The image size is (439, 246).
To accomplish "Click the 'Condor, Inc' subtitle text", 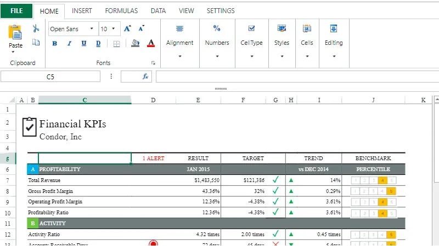I will 60,137.
